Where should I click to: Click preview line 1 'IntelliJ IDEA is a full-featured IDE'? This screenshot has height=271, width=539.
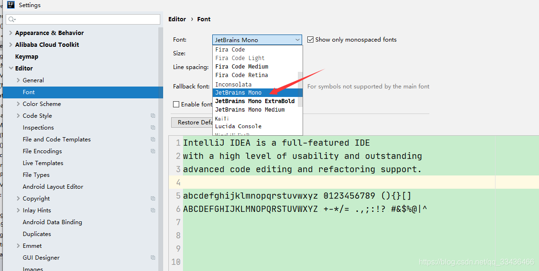pyautogui.click(x=277, y=143)
